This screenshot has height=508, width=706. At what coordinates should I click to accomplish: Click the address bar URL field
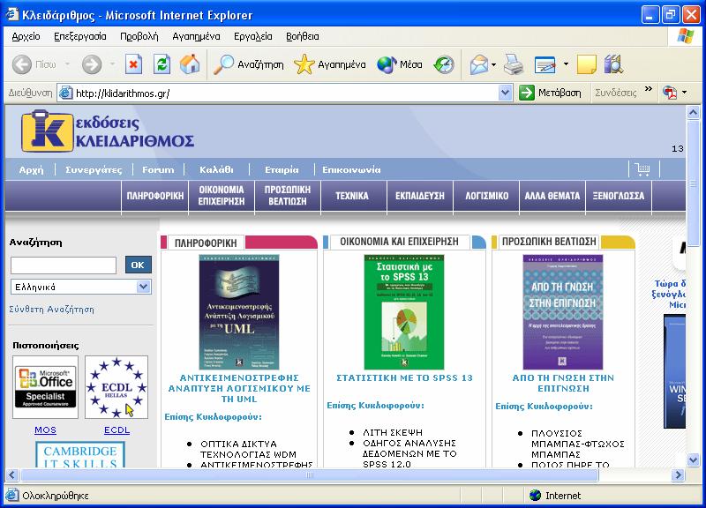pyautogui.click(x=286, y=93)
